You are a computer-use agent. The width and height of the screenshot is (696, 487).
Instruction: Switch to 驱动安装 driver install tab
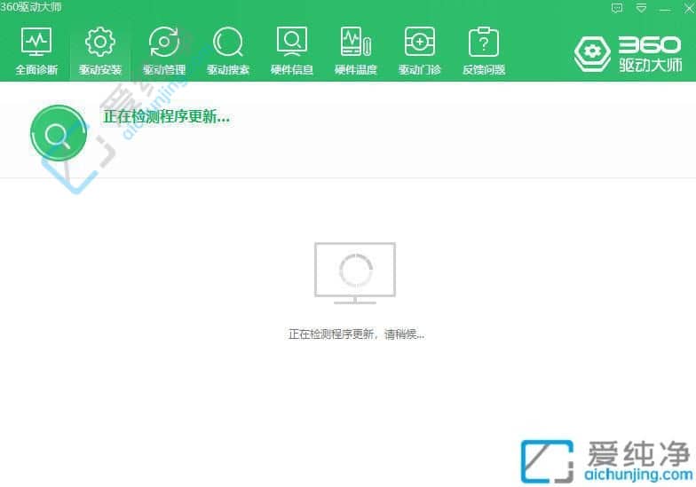coord(100,50)
